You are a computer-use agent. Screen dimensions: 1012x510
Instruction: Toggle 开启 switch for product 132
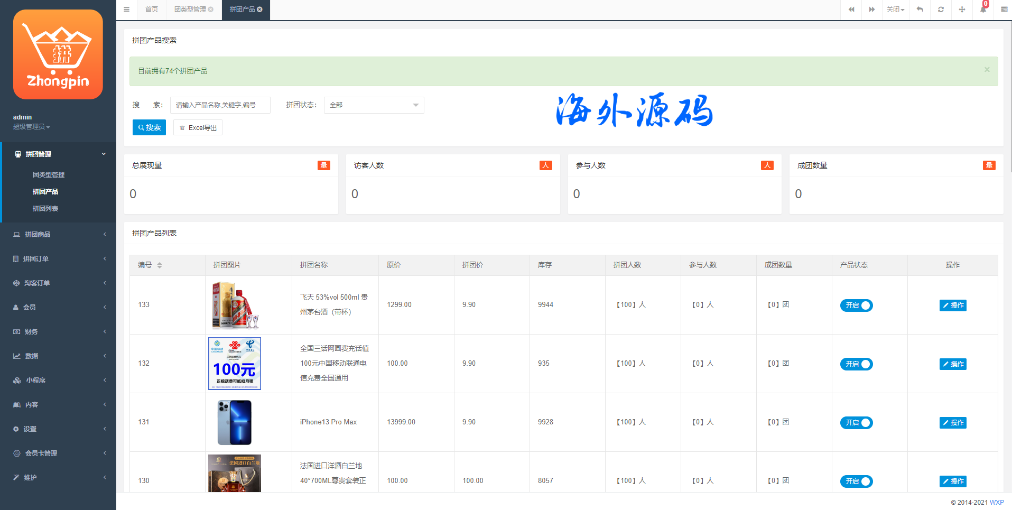point(856,364)
